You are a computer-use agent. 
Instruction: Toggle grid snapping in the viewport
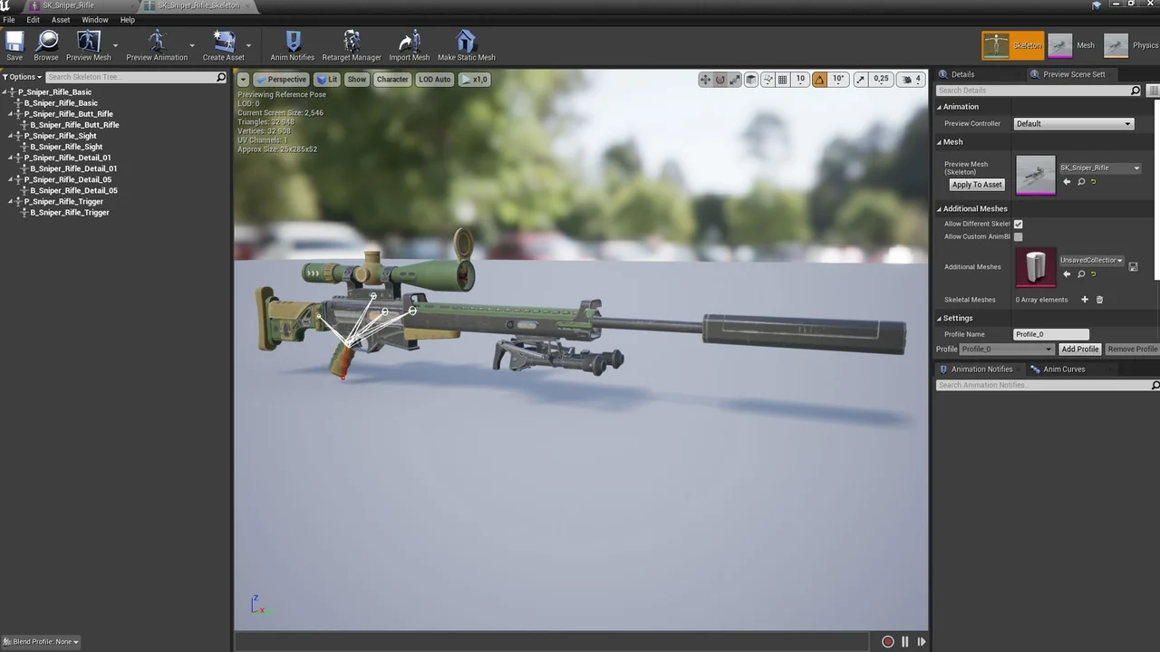click(x=782, y=79)
